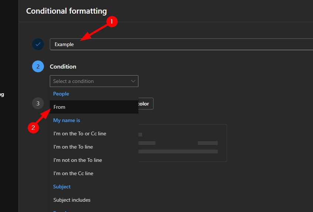The image size is (313, 212).
Task: Click the 'My name is' group header
Action: 67,120
